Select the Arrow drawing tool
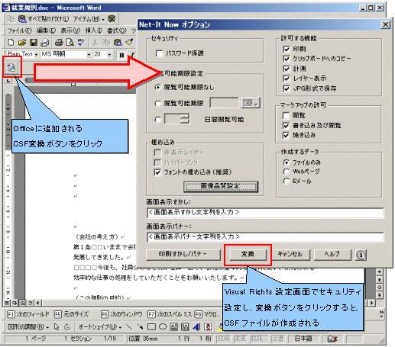Screen dimensions: 395x347 tap(140, 326)
